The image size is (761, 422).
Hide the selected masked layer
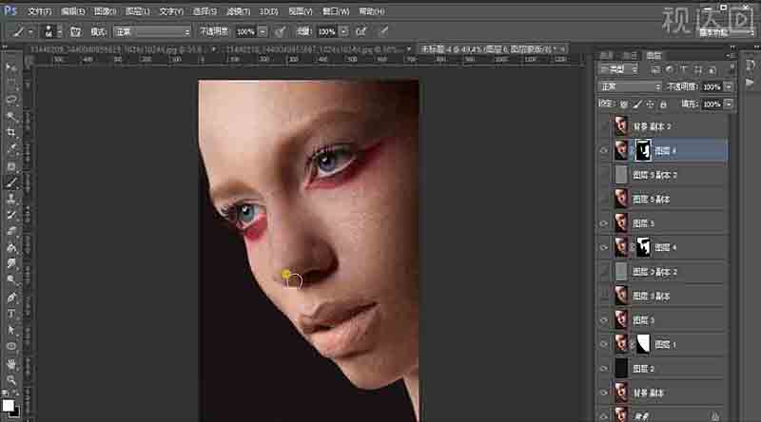[604, 151]
